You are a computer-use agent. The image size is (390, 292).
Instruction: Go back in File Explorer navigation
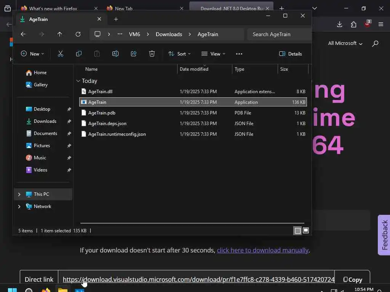(x=23, y=34)
